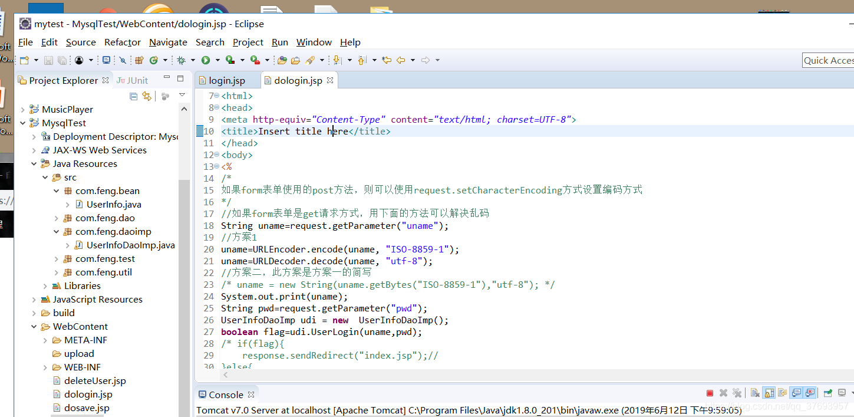Click Display Selected Console icon

point(842,393)
